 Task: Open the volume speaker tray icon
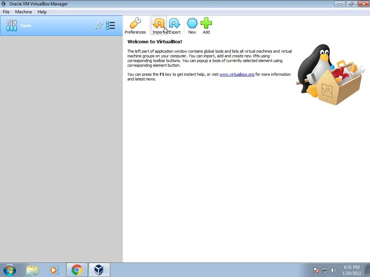click(334, 270)
